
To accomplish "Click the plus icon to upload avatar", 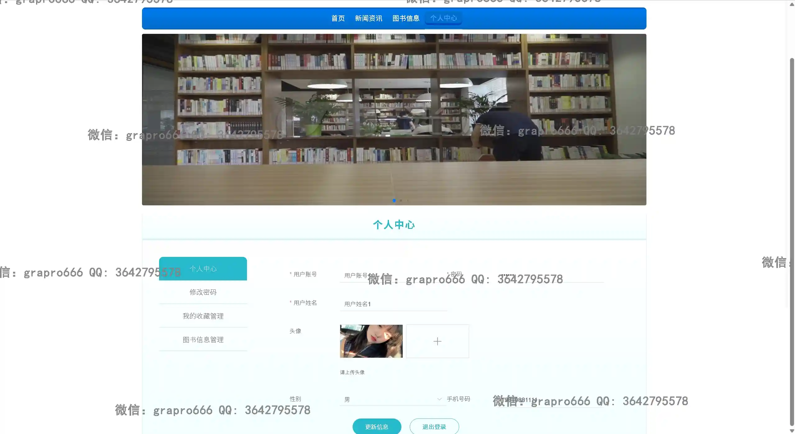I will pos(437,341).
